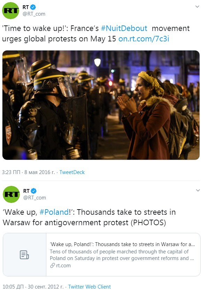The image size is (202, 291).
Task: Click the RT avatar on the NuitDebout tweet
Action: (10, 10)
